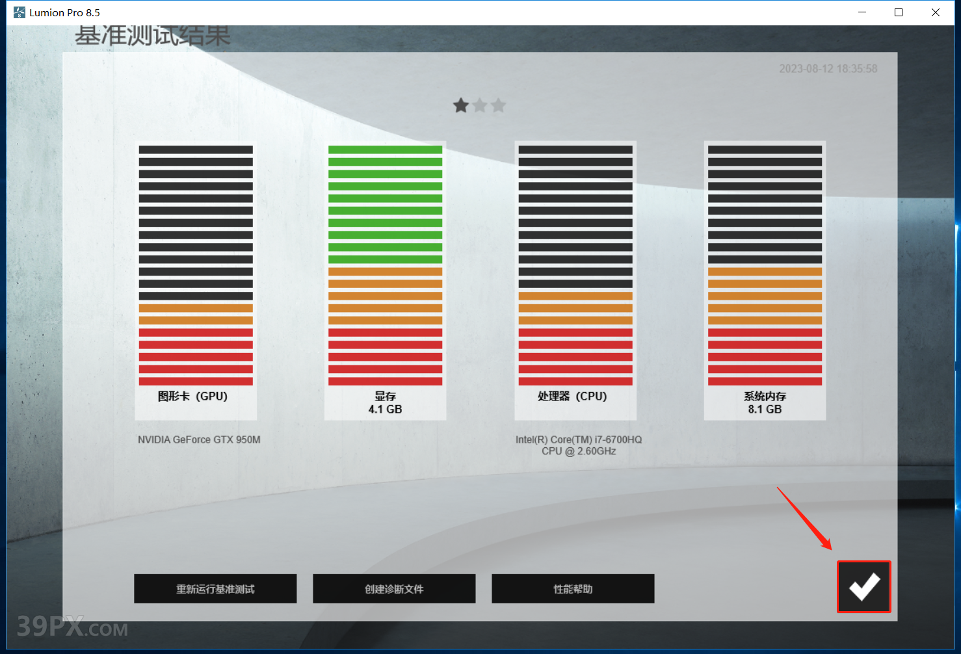Select the 系统内存 8.1 GB score meter

tap(765, 265)
